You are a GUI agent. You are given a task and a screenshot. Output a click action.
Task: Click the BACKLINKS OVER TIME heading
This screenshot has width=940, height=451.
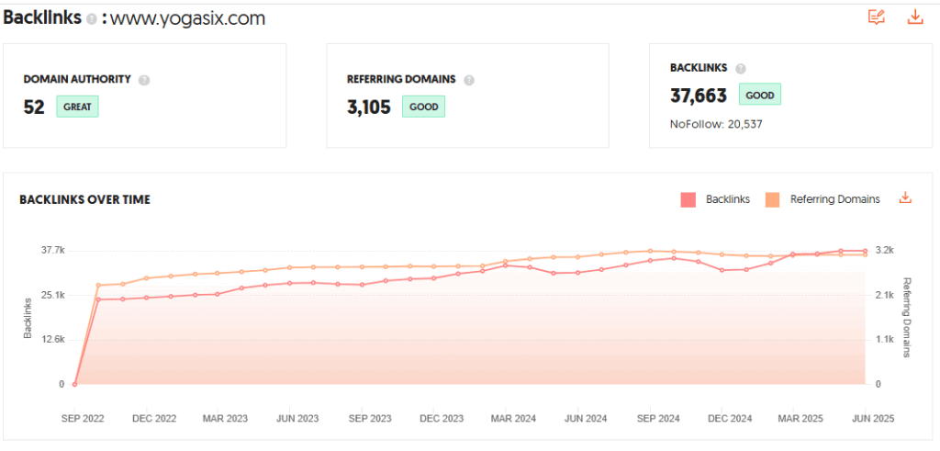click(84, 199)
